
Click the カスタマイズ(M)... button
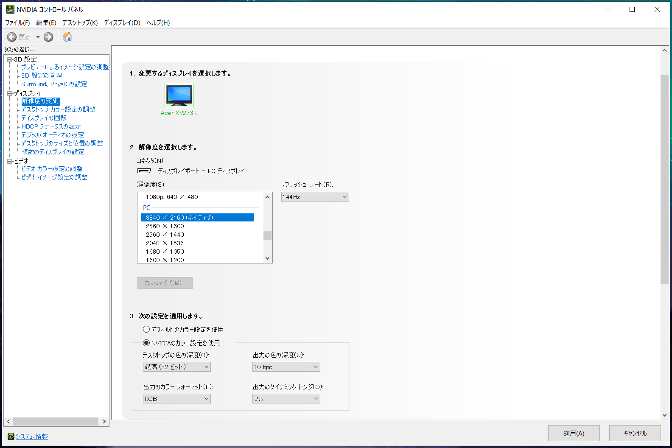coord(165,283)
